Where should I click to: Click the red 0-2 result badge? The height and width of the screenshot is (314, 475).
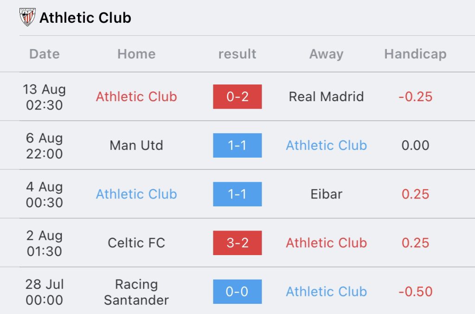[x=237, y=96]
